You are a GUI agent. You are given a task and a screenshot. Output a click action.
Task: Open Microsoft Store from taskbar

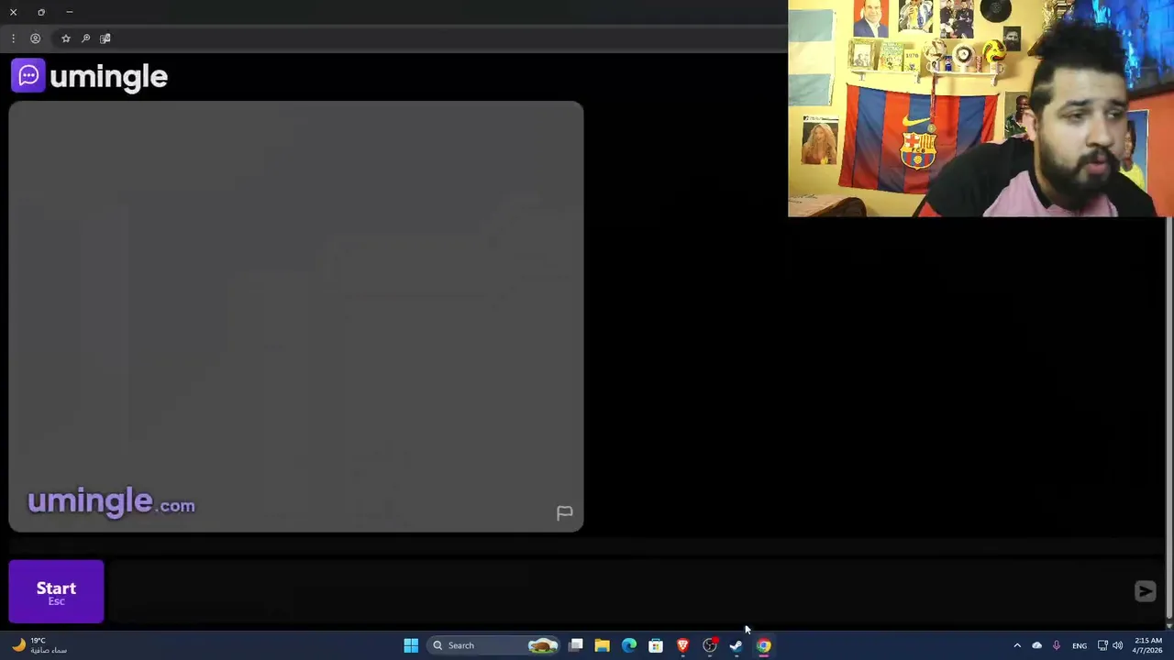tap(656, 645)
